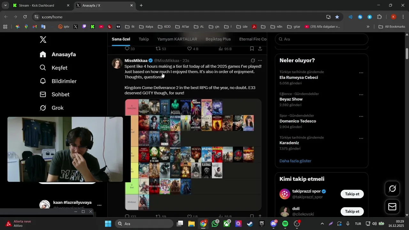The height and width of the screenshot is (230, 409).
Task: Reply to post with 33 comments
Action: pos(129,49)
